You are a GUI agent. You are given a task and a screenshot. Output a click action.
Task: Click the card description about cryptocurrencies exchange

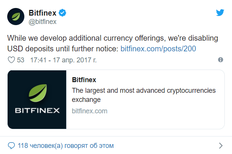[143, 95]
